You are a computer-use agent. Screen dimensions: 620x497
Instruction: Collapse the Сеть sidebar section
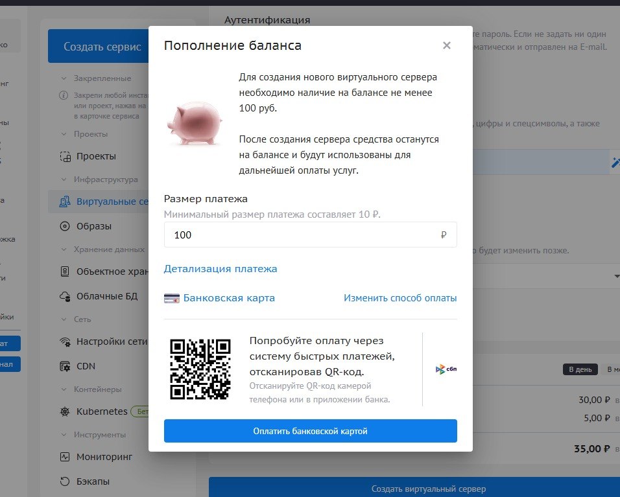64,319
